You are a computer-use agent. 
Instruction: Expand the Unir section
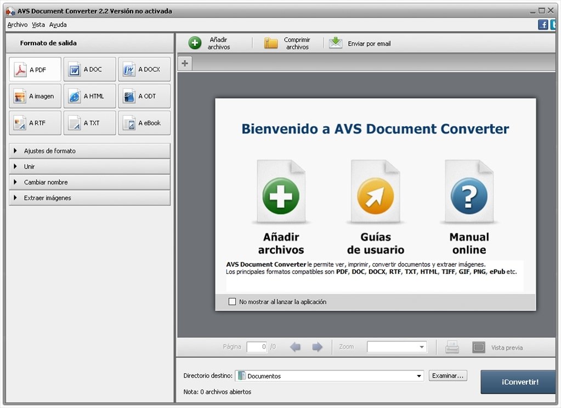coord(90,166)
